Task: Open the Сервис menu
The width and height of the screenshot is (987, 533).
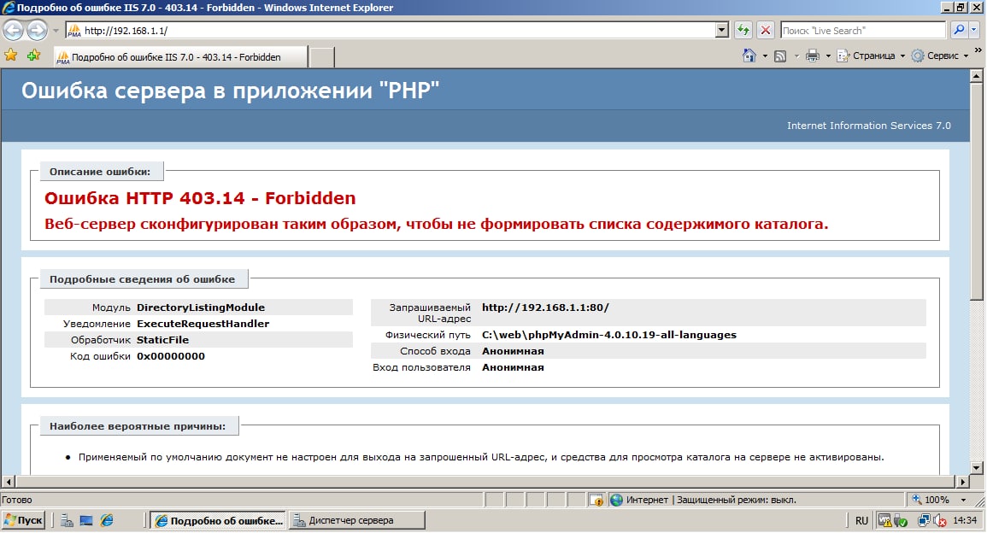Action: [940, 56]
